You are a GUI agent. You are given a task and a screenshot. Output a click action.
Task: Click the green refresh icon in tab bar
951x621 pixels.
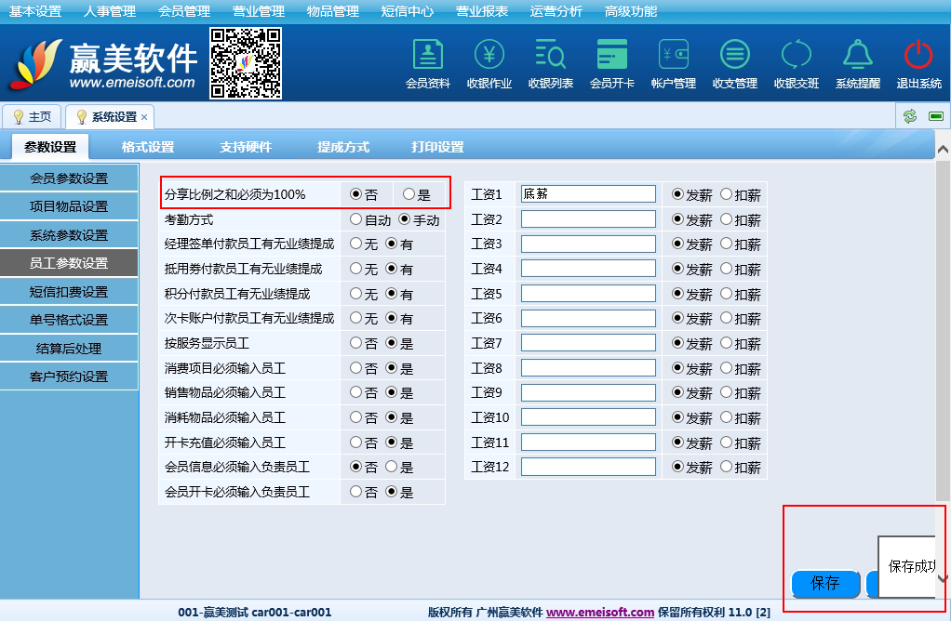pos(909,116)
